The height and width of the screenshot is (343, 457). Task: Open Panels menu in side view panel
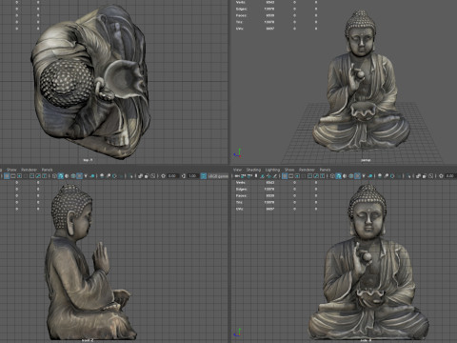(47, 170)
